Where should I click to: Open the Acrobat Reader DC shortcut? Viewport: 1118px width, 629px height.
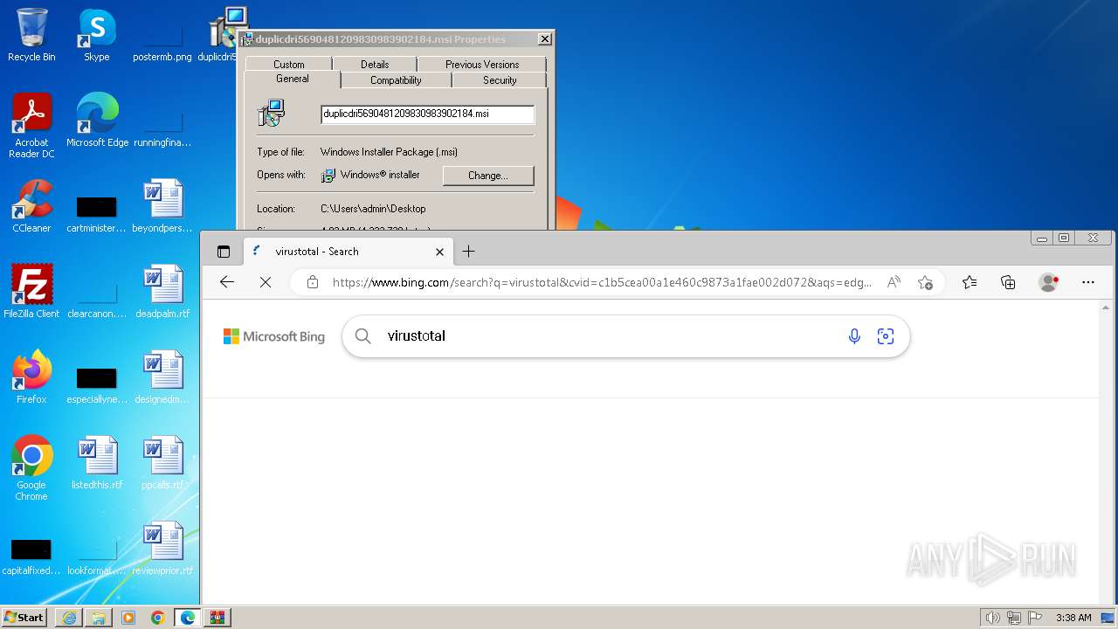(x=31, y=126)
